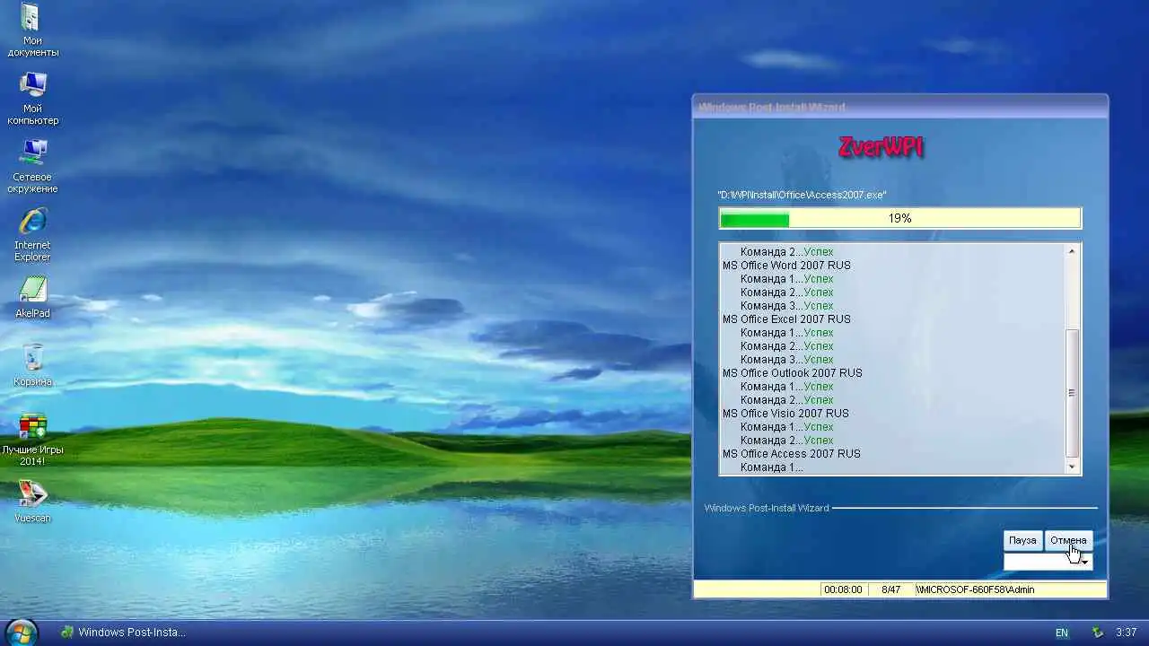Select the MS Office Outlook 2007 RUS row

pos(793,373)
